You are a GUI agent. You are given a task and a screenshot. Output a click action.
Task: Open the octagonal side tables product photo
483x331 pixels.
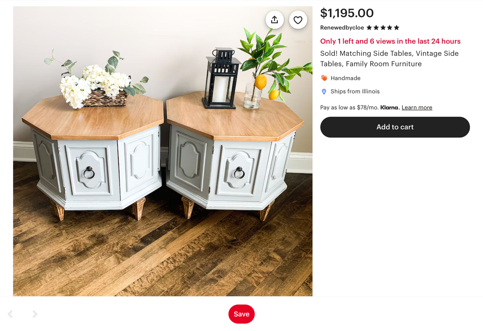pos(163,151)
